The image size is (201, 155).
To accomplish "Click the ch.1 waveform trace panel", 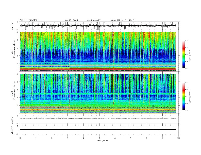I will point(100,26).
